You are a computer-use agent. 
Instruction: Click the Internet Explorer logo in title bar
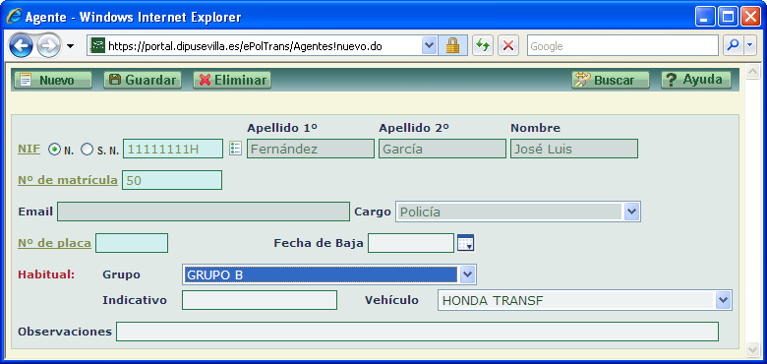[x=14, y=17]
